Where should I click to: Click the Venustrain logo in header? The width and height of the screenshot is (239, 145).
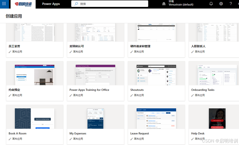[x=23, y=4]
